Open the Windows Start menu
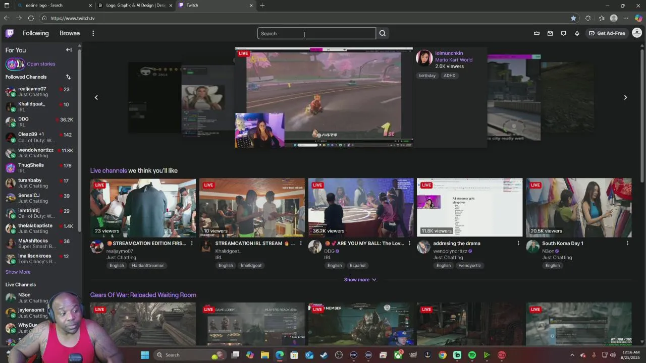The image size is (646, 363). [x=145, y=355]
